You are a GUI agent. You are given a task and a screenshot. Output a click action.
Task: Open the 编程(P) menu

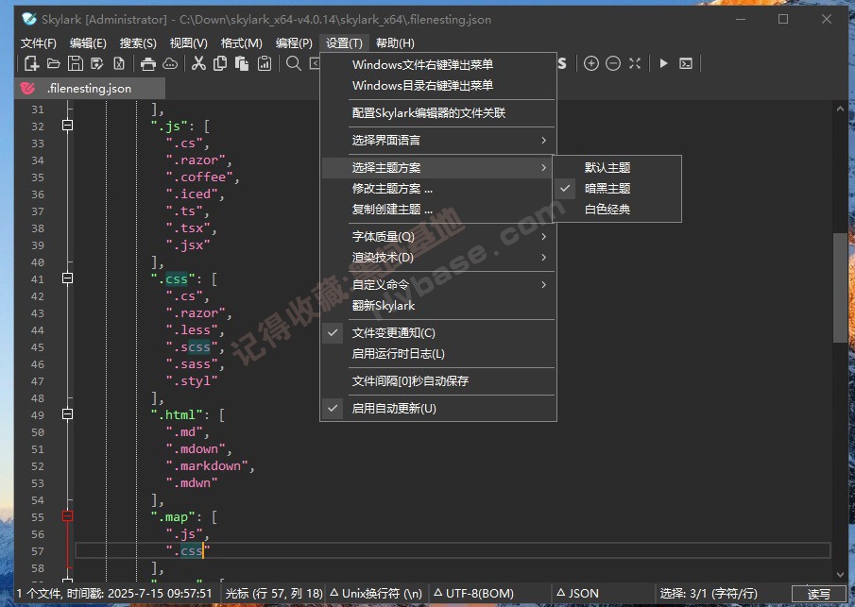294,43
